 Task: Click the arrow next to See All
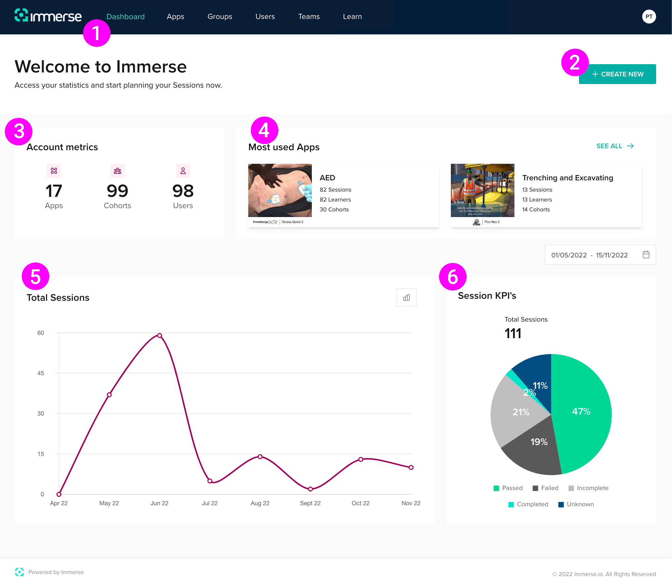coord(631,146)
